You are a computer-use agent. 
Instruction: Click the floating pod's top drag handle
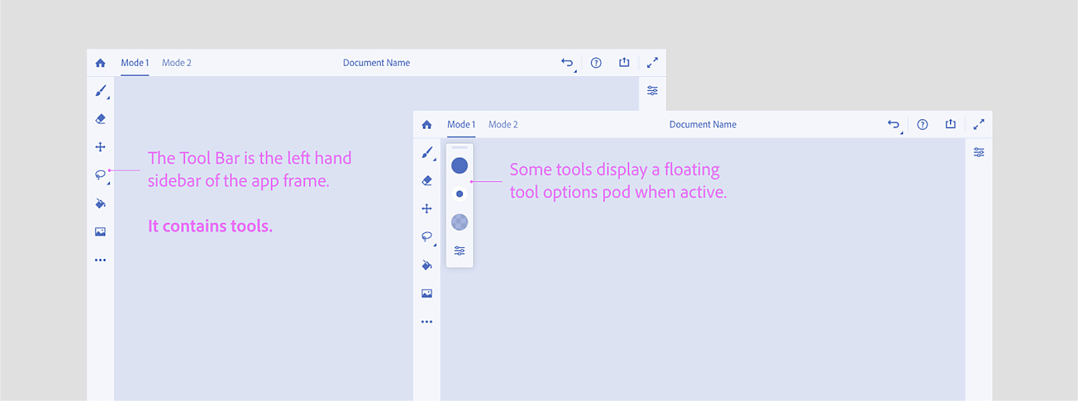459,147
